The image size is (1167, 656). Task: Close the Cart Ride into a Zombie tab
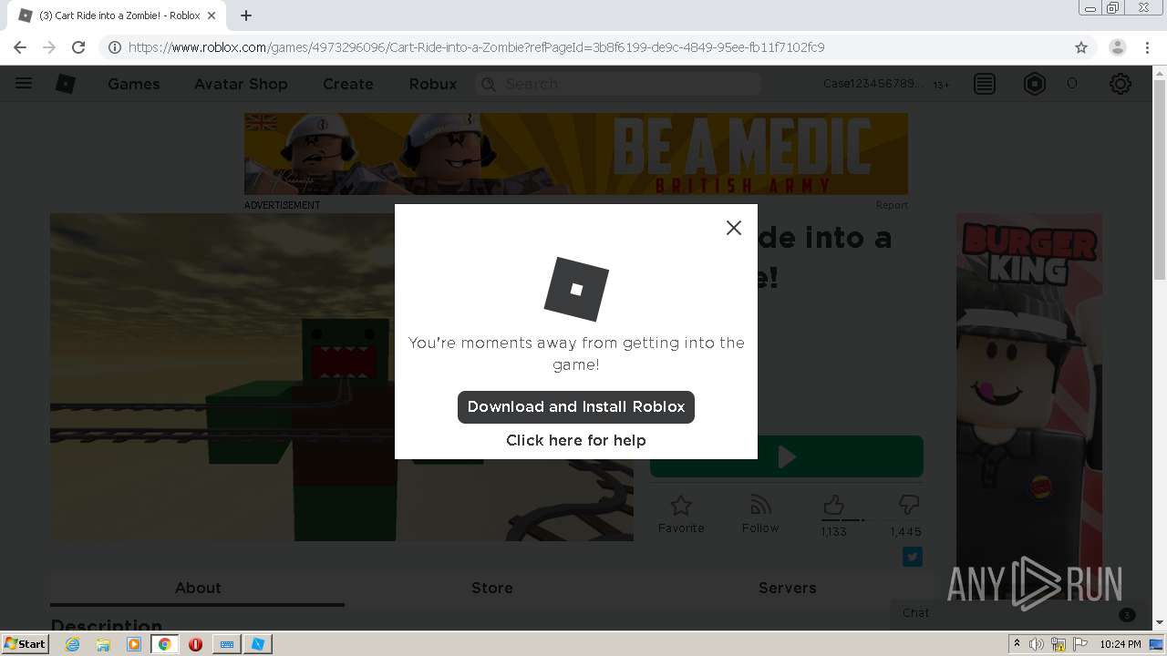coord(212,15)
